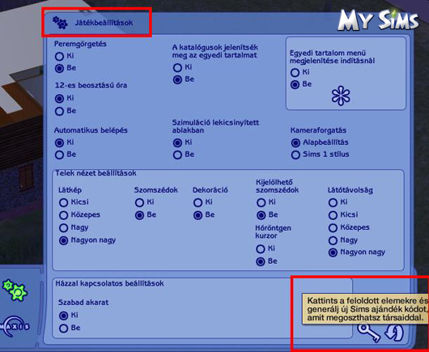Select Nagy under Látótávolság
This screenshot has width=429, height=352.
coord(333,240)
